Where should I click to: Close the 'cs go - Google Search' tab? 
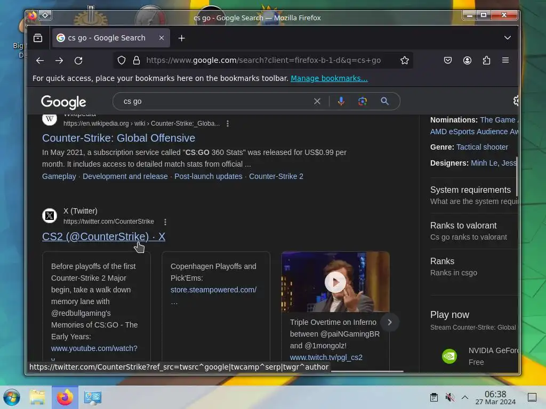(162, 38)
